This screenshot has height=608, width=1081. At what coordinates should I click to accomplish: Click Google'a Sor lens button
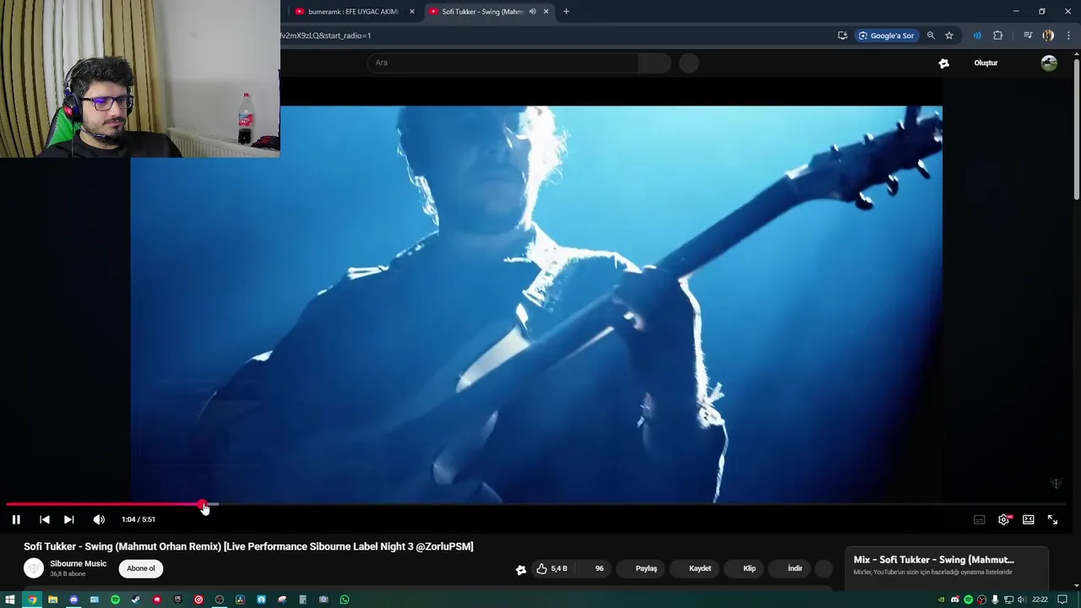point(886,35)
